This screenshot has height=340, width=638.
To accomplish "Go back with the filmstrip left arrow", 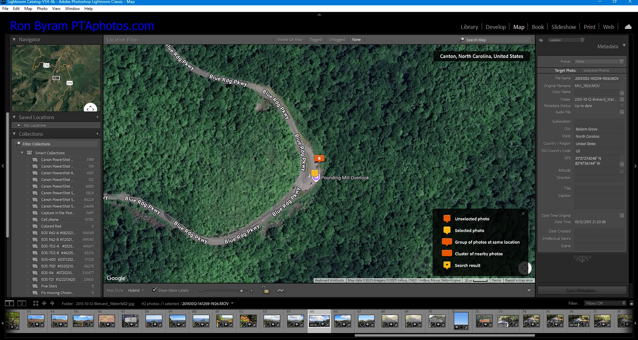I will pyautogui.click(x=44, y=303).
